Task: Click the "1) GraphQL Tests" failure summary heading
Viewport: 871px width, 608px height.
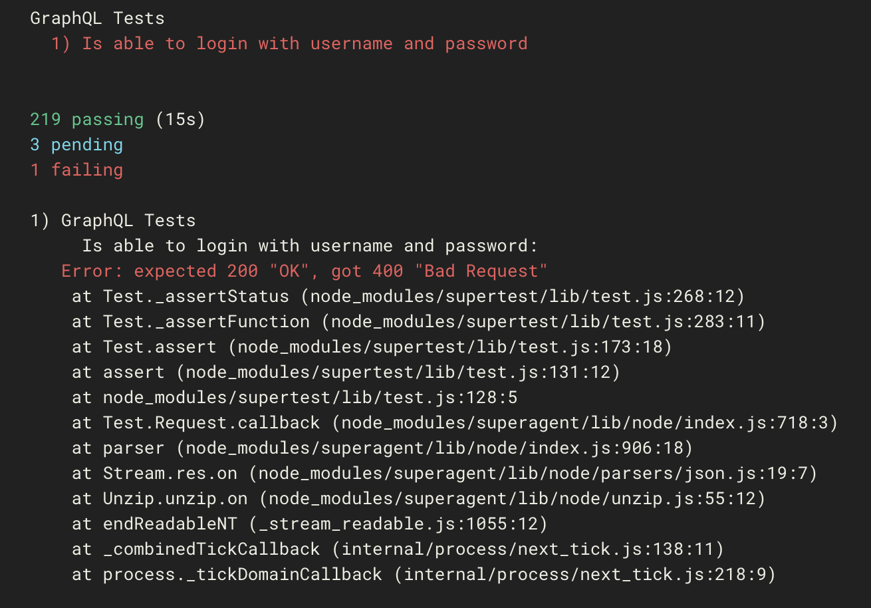Action: click(x=113, y=221)
